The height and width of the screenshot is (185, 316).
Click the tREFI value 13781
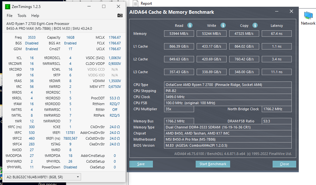click(x=70, y=133)
